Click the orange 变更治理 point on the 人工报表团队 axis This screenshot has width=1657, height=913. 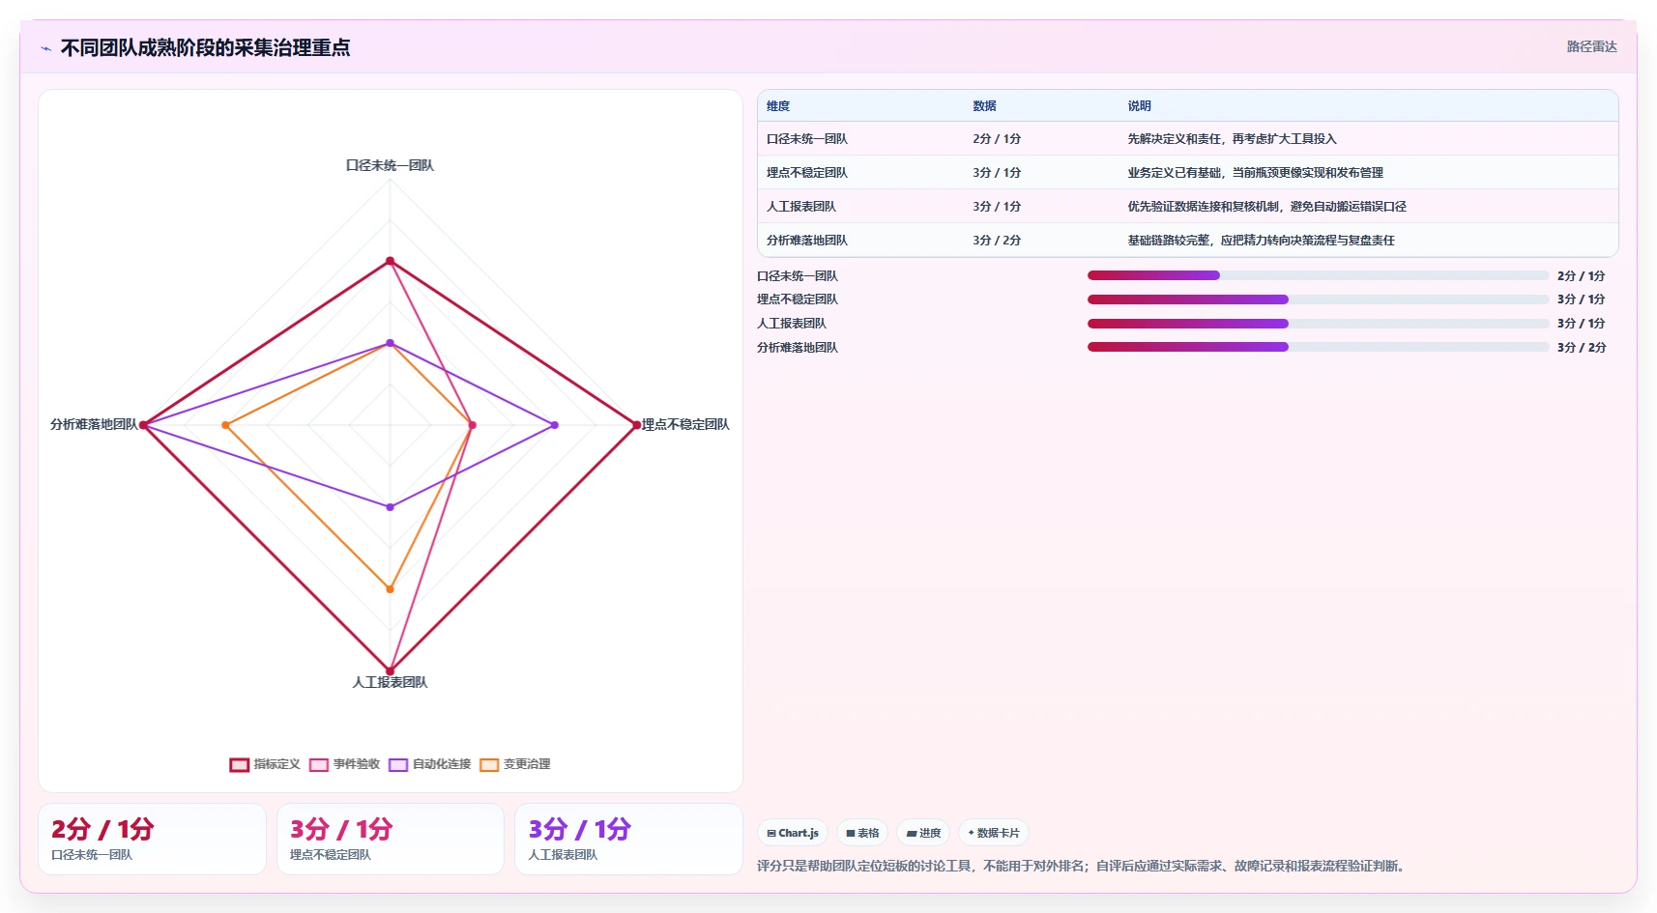tap(391, 588)
